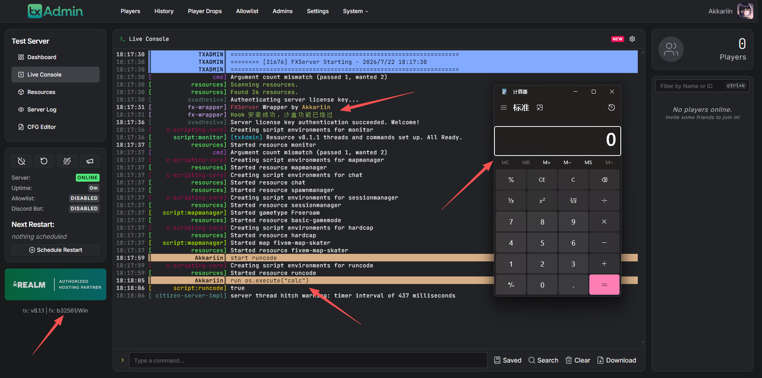Open the Allowlist tab

pos(247,11)
